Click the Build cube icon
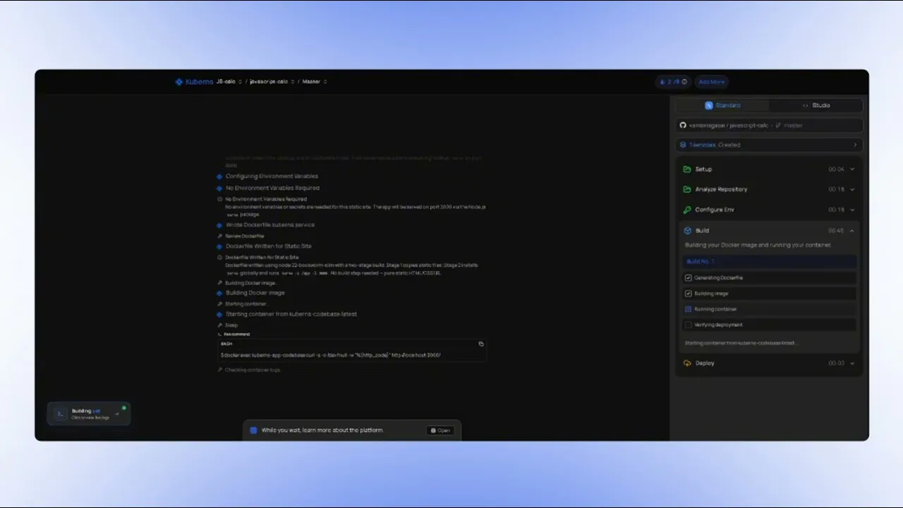The image size is (903, 508). pos(687,231)
